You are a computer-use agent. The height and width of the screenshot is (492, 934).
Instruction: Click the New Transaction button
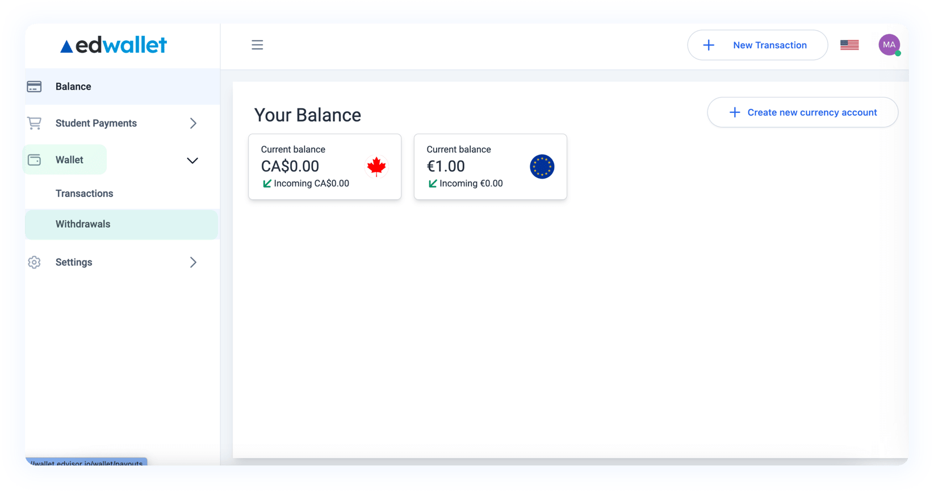click(x=757, y=45)
